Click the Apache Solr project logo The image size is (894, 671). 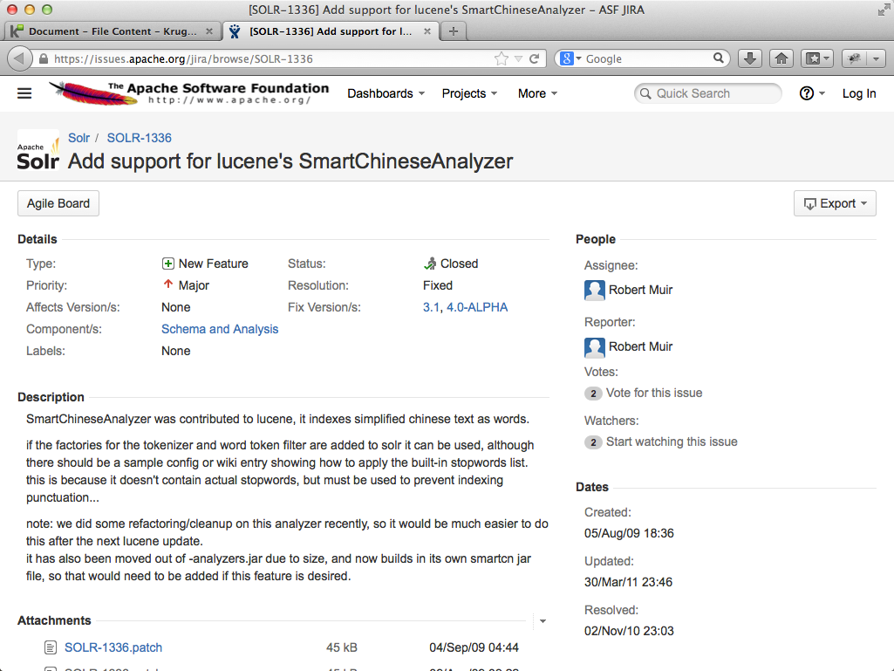[38, 150]
